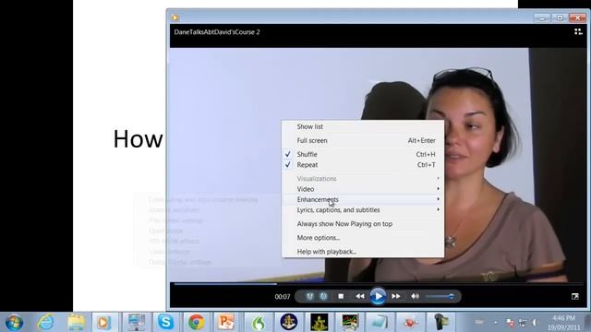Uncheck the Repeat menu option

[x=363, y=165]
